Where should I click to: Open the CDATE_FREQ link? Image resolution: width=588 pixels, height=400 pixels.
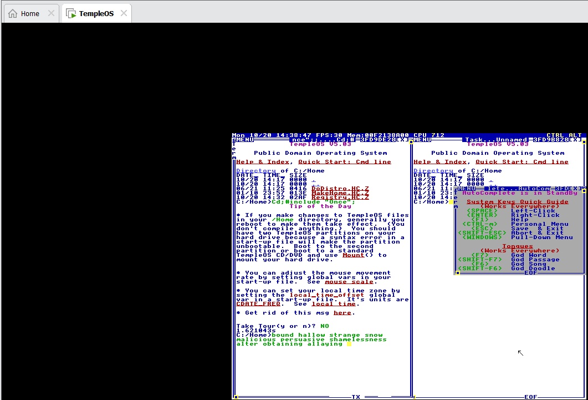point(258,304)
